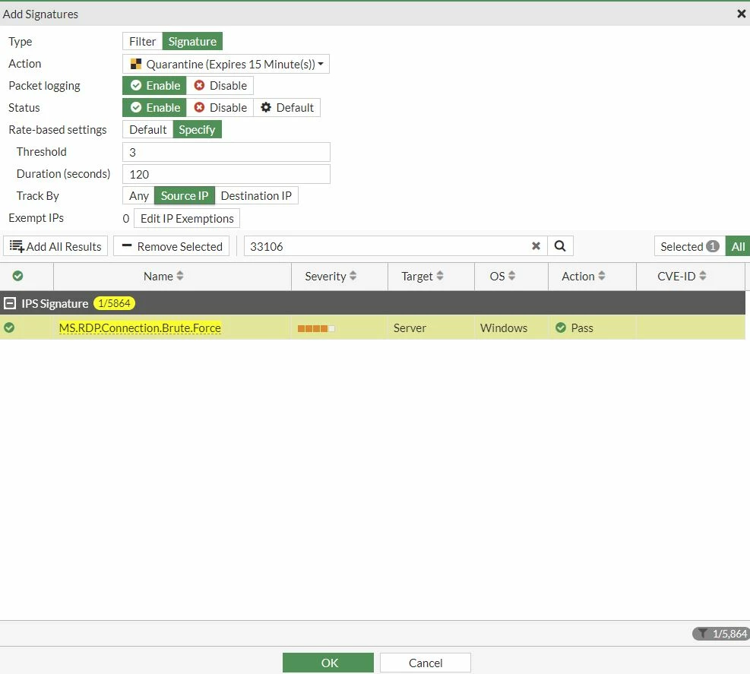Click the Name column header
Image resolution: width=750 pixels, height=674 pixels.
pyautogui.click(x=172, y=276)
